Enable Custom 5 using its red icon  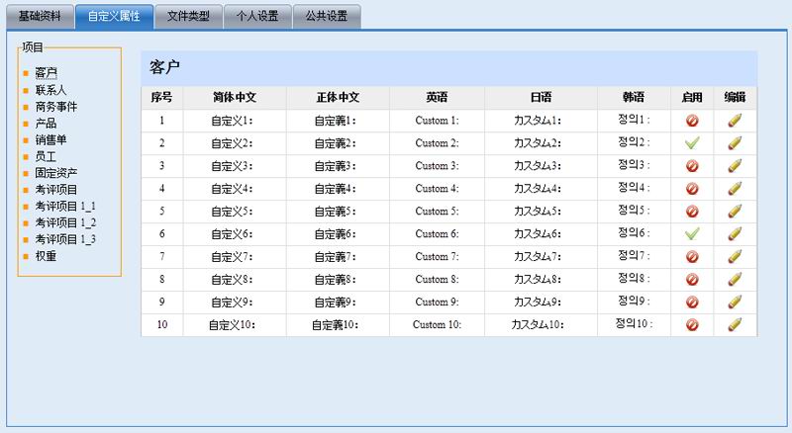692,212
